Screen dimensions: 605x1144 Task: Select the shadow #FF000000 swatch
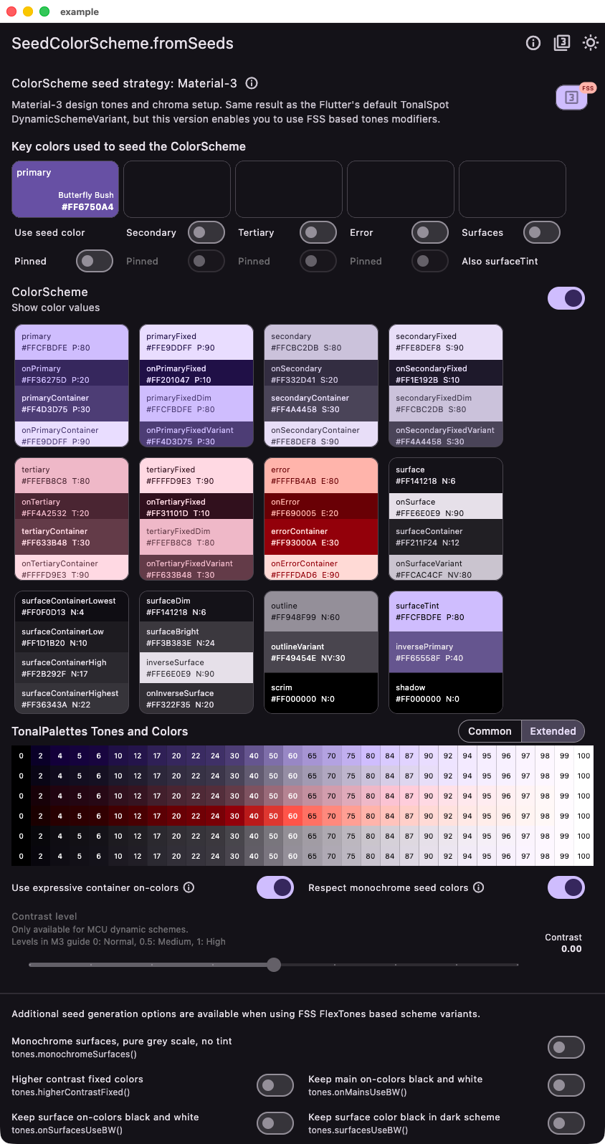(446, 692)
